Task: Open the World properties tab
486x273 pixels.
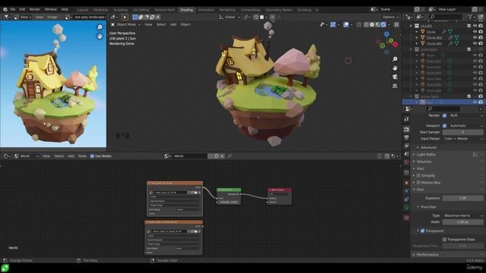Action: click(x=406, y=162)
